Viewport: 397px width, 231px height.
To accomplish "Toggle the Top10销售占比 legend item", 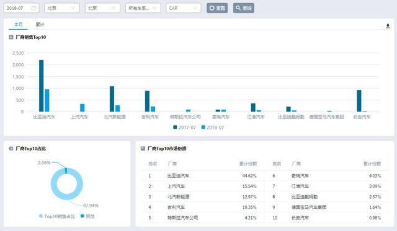I will pyautogui.click(x=57, y=216).
